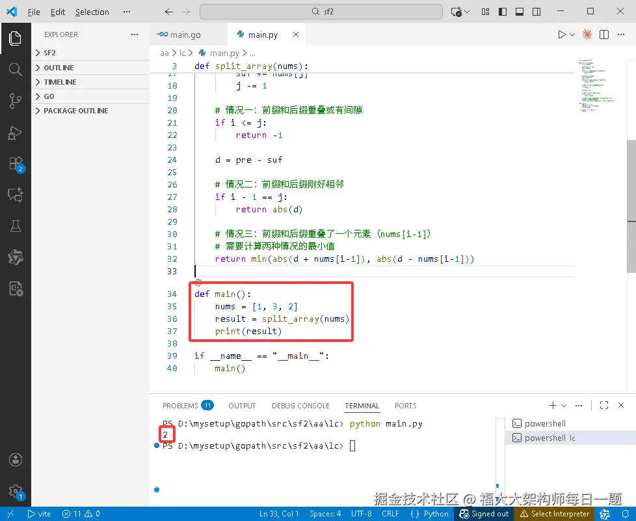This screenshot has width=636, height=521.
Task: Open Accounts icon in activity bar
Action: click(16, 460)
